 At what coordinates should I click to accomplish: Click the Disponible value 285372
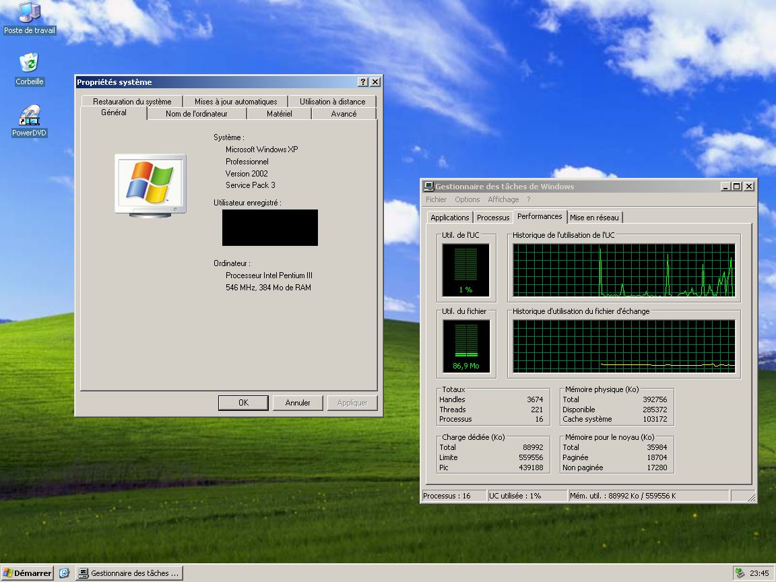point(655,410)
